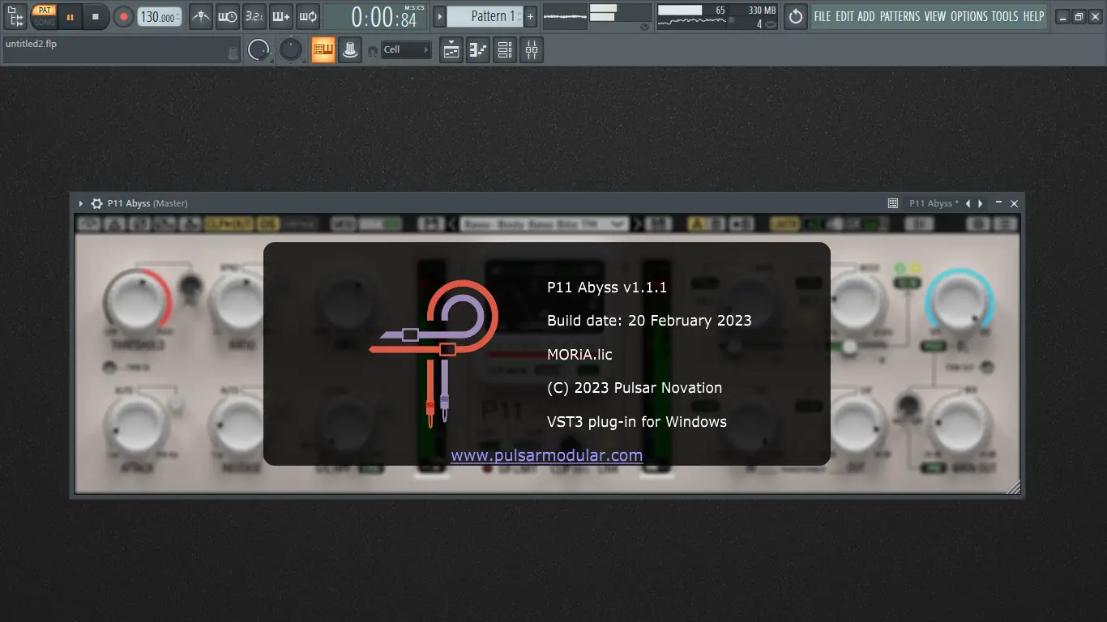This screenshot has height=622, width=1107.
Task: Open the FILE menu
Action: coord(823,16)
